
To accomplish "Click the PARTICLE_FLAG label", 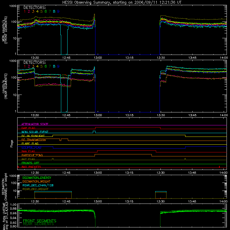I will click(32, 155).
